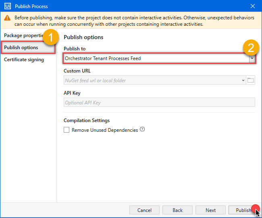Click the Custom URL label
The width and height of the screenshot is (262, 218).
point(77,71)
